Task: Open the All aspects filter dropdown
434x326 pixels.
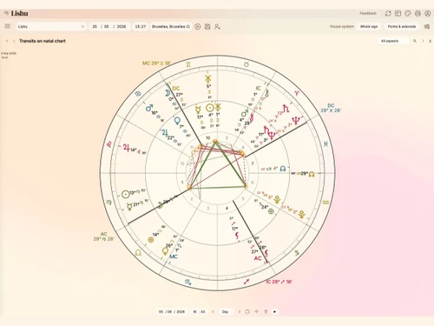Action: (x=393, y=41)
